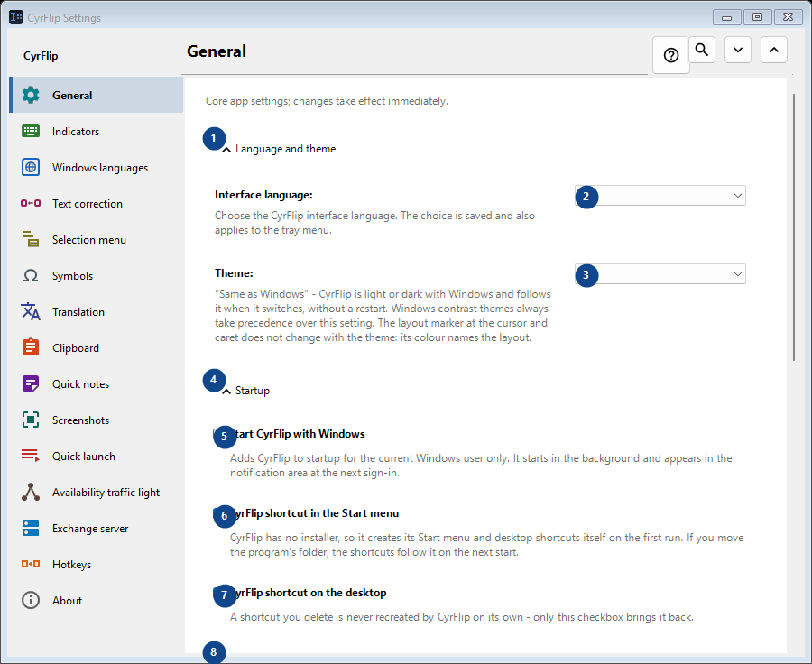Click the Windows languages globe icon
The width and height of the screenshot is (812, 664).
tap(31, 167)
